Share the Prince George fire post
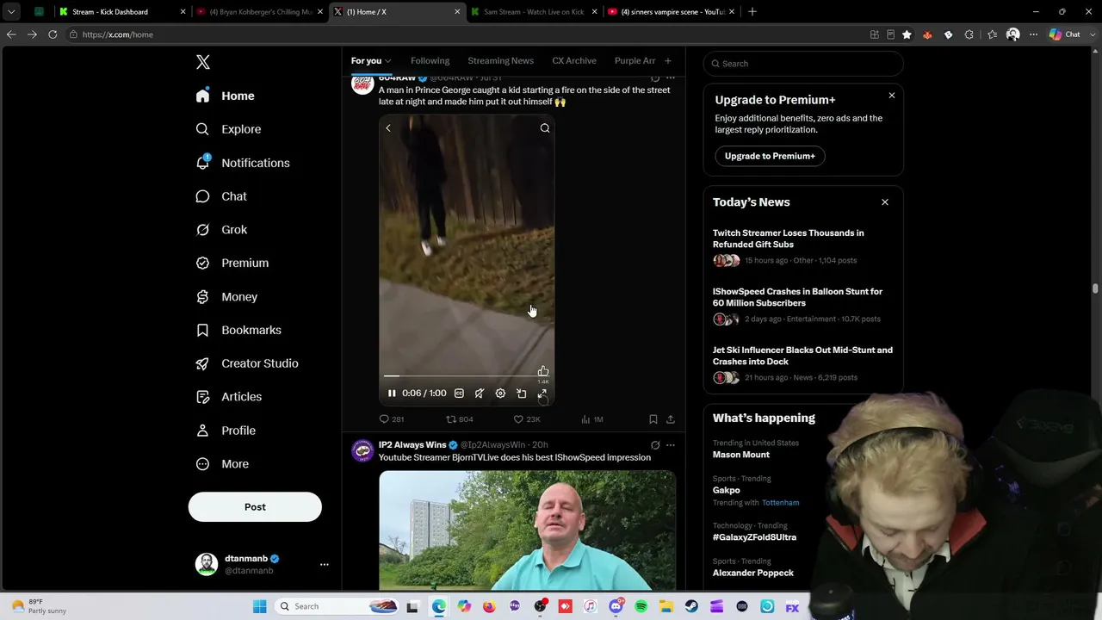This screenshot has height=620, width=1102. pyautogui.click(x=671, y=419)
